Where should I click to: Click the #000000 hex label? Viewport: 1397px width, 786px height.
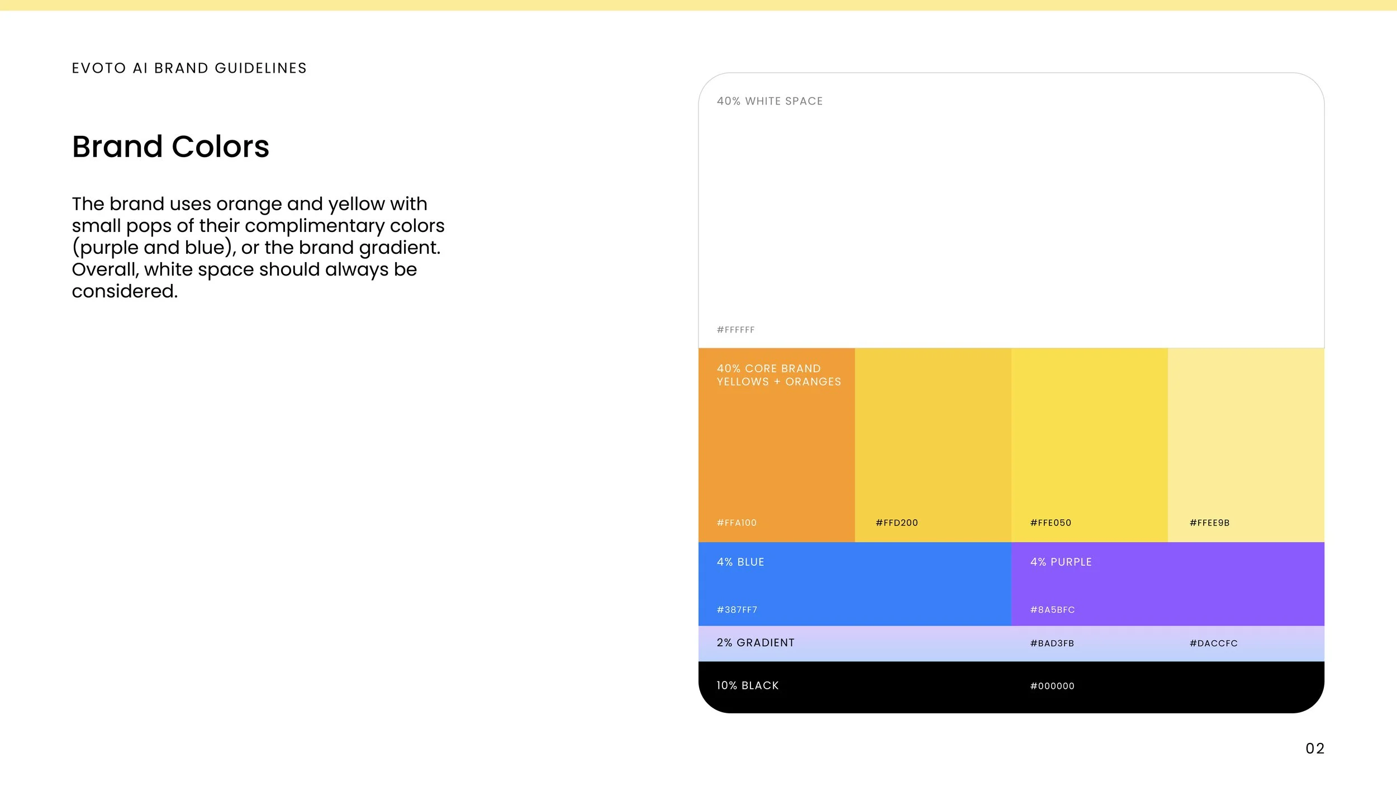(1052, 686)
